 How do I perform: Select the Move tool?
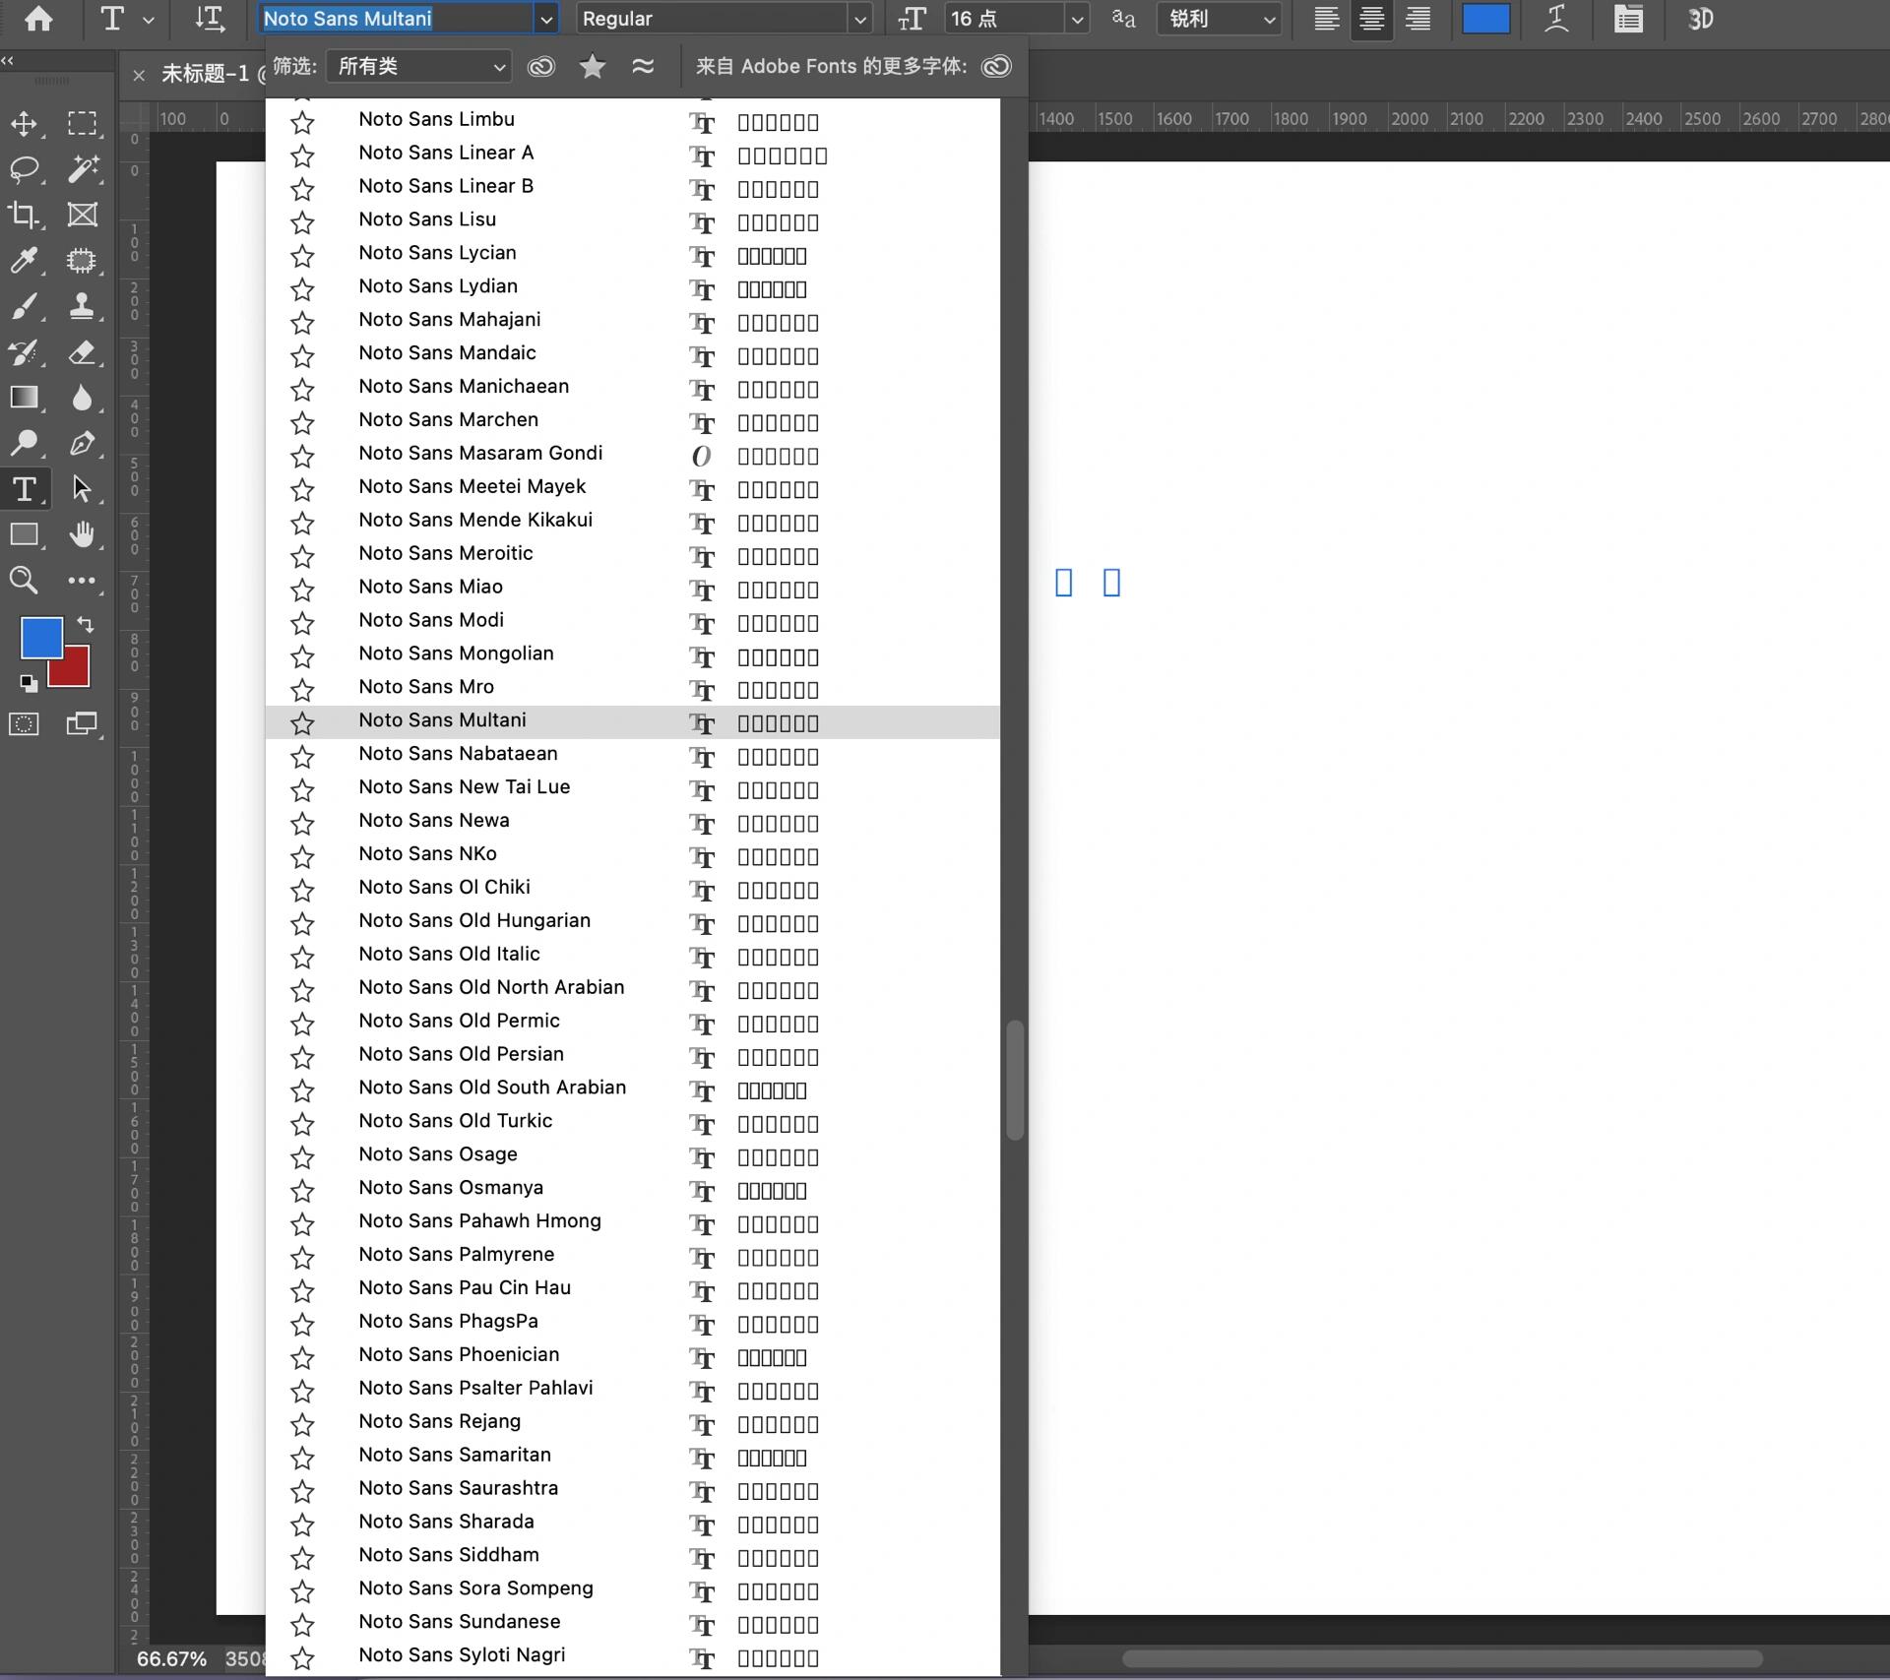tap(24, 123)
